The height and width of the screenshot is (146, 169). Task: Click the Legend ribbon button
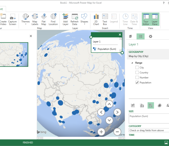click(114, 18)
